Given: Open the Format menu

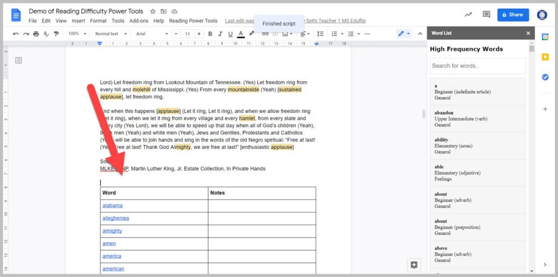Looking at the screenshot, I should (98, 21).
